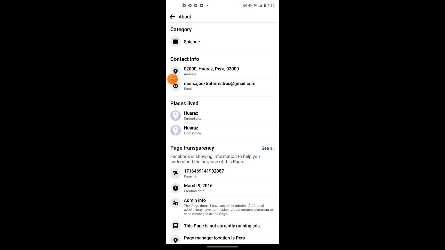The width and height of the screenshot is (445, 250).
Task: Tap the Creation date clock icon
Action: 176,188
